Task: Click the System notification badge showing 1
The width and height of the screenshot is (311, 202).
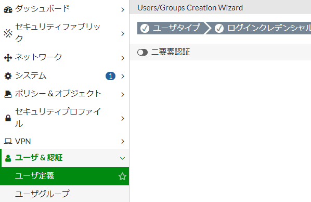Action: 110,76
